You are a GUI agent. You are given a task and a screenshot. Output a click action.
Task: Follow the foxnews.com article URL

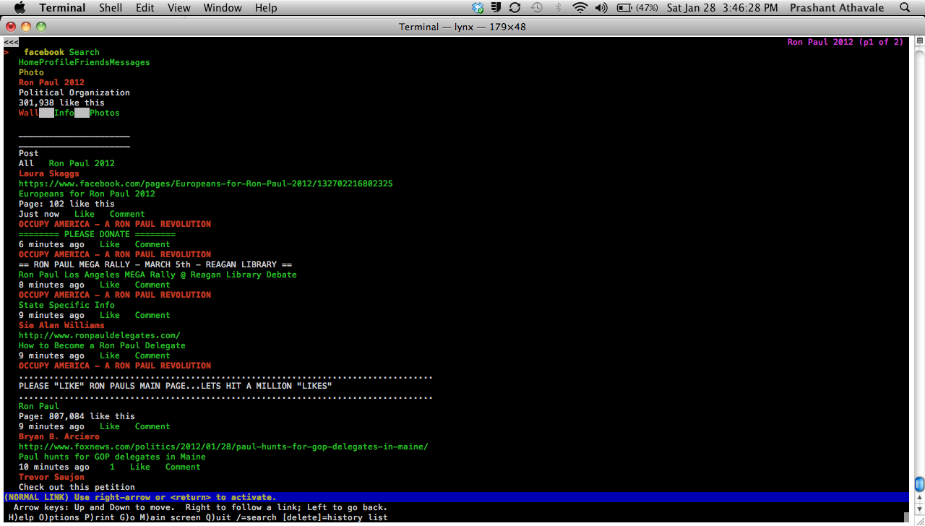point(223,447)
